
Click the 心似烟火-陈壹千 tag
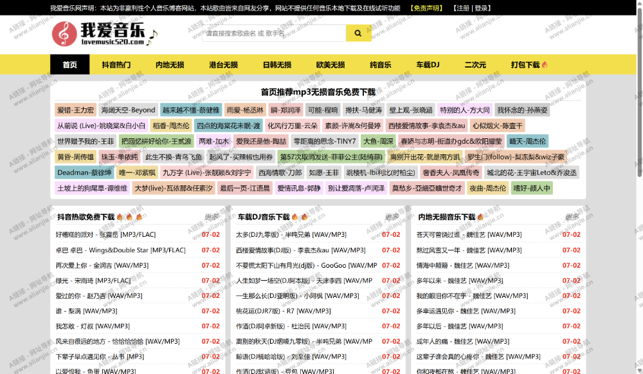pos(498,126)
